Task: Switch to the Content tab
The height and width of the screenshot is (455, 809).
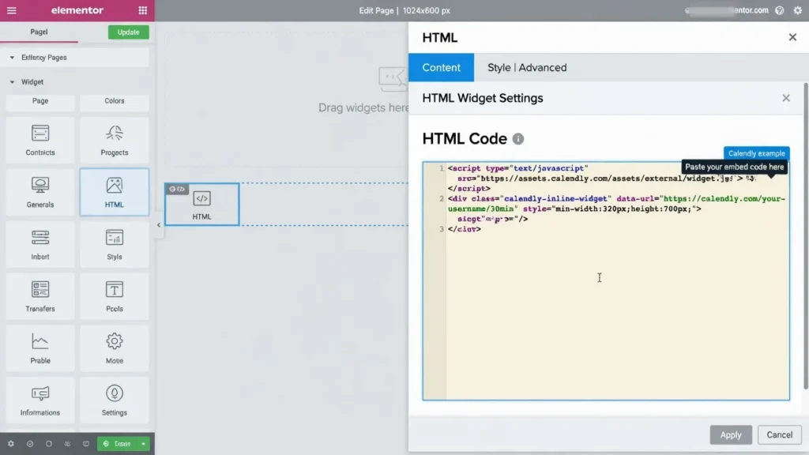Action: (x=441, y=68)
